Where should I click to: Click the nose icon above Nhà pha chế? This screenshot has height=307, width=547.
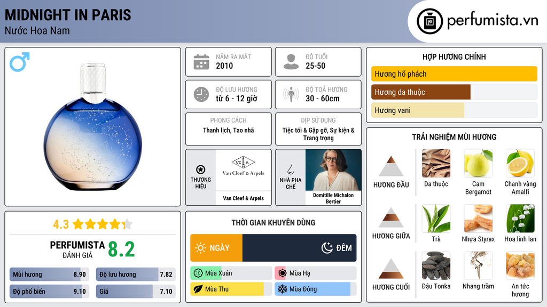290,169
